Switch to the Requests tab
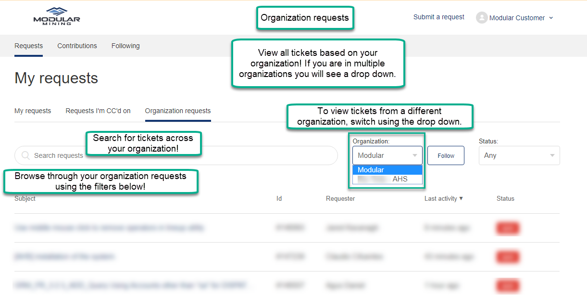 coord(29,46)
